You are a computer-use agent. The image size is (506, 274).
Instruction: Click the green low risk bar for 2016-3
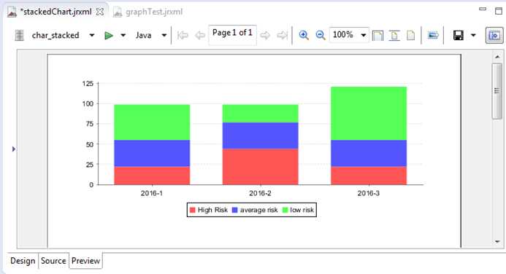click(x=369, y=114)
